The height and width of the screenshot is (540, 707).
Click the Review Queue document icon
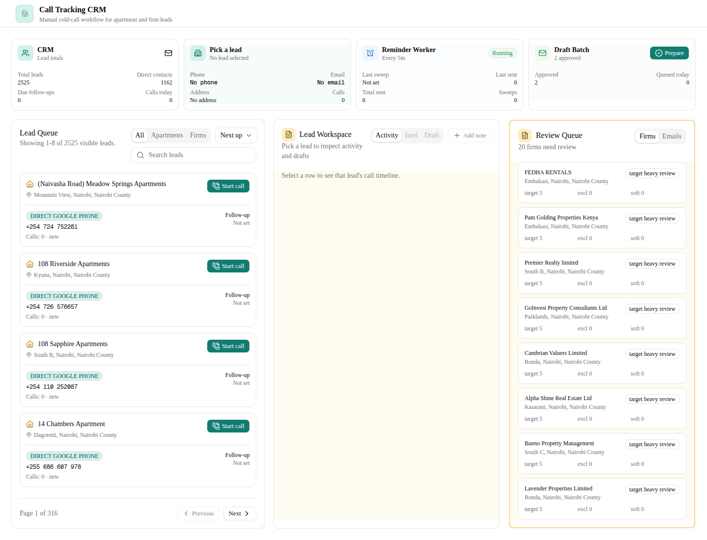tap(525, 135)
